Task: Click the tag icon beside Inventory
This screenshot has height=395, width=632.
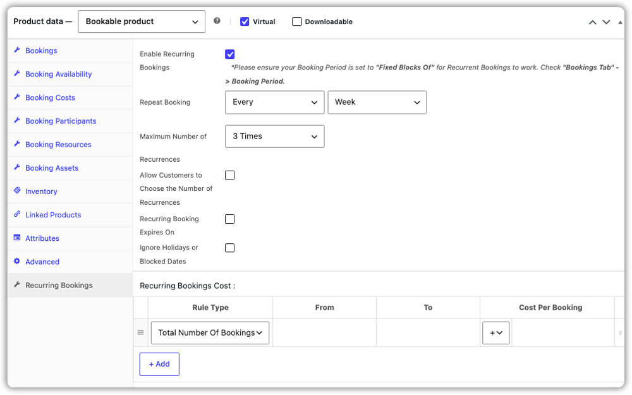Action: pos(17,190)
